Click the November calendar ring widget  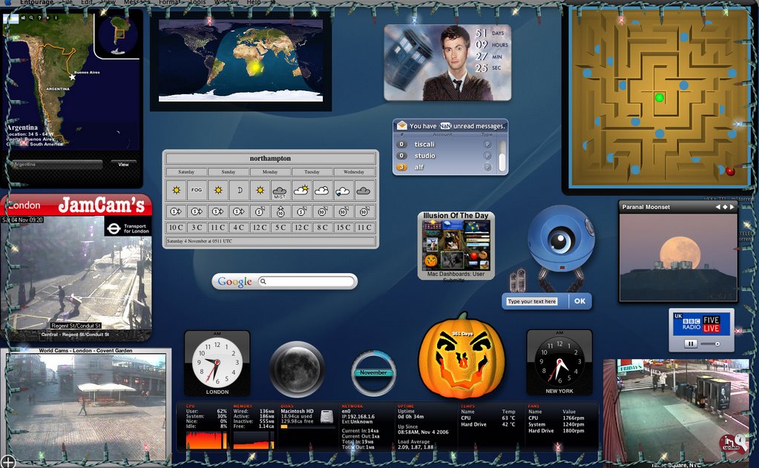[x=373, y=372]
